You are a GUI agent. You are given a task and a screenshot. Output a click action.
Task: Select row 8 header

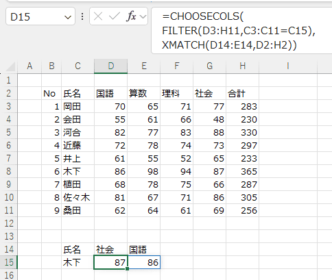coord(9,171)
